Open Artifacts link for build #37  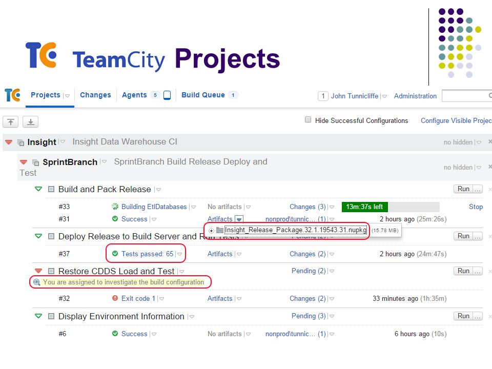(220, 254)
